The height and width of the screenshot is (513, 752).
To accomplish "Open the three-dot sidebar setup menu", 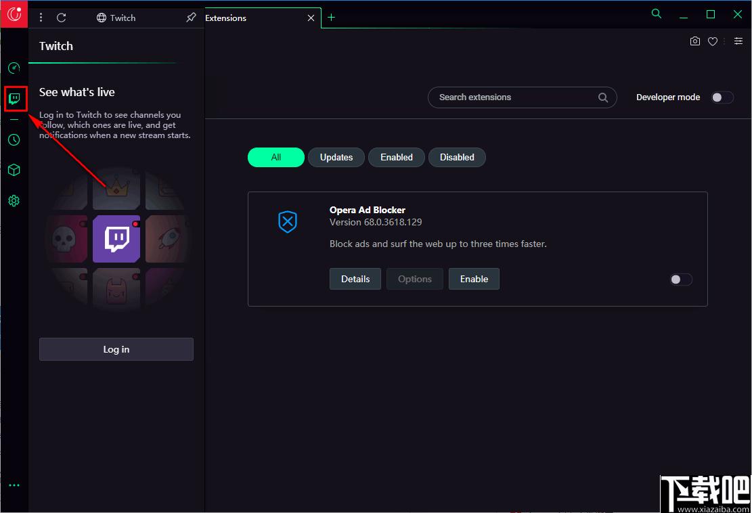I will [x=14, y=485].
